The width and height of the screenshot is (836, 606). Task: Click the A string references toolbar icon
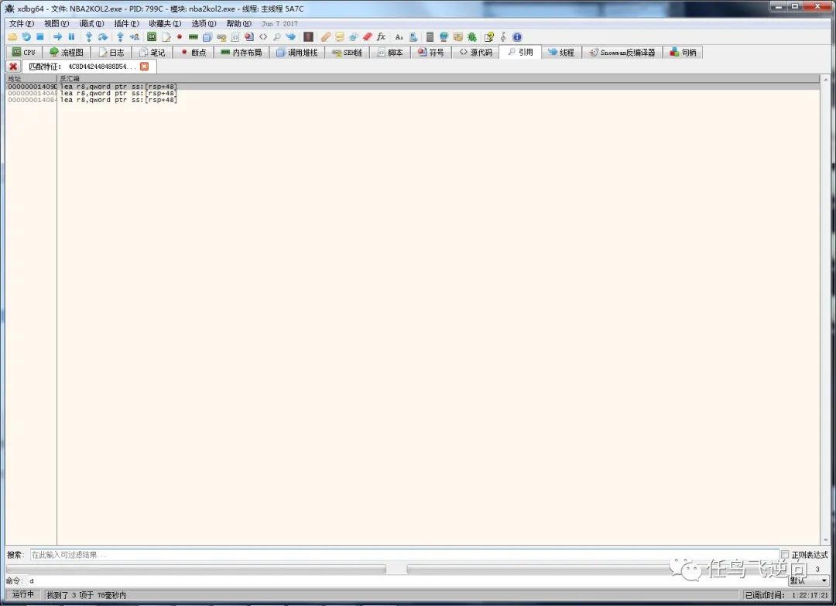pyautogui.click(x=399, y=37)
